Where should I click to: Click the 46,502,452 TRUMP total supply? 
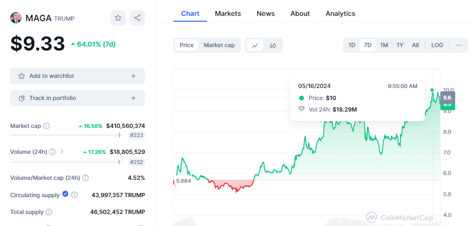tap(117, 212)
